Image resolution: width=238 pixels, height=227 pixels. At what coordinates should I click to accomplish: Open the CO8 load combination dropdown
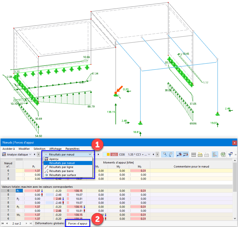[x=149, y=154]
